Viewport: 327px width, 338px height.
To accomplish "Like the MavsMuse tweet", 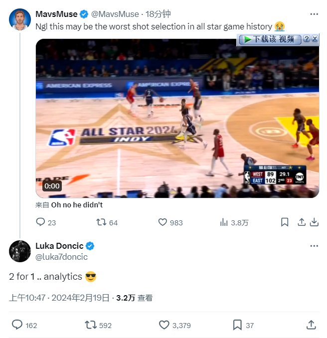I will 163,222.
